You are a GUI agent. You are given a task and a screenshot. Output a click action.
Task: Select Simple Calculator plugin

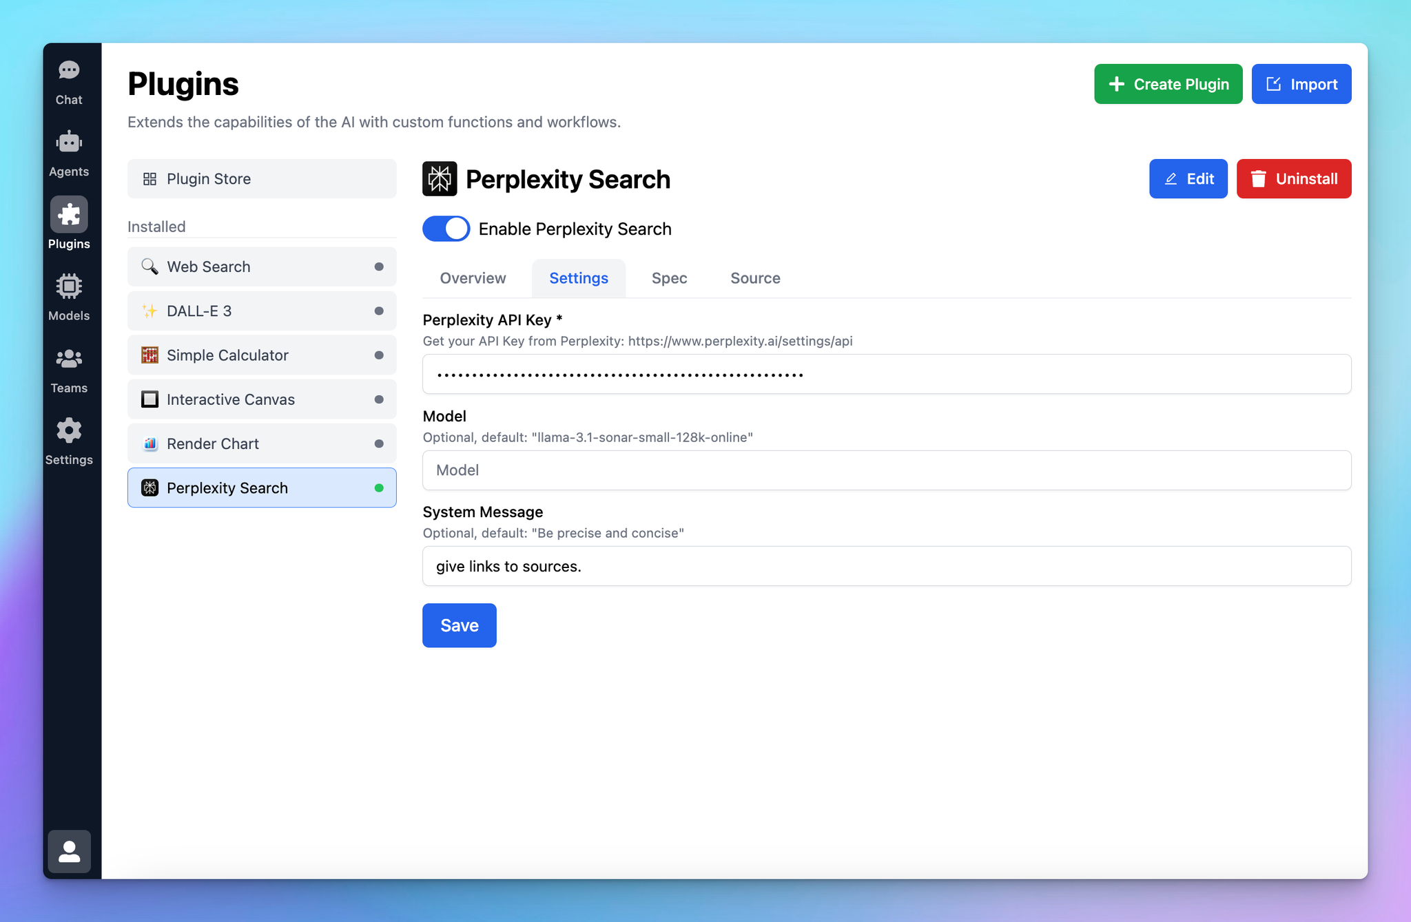click(x=262, y=355)
